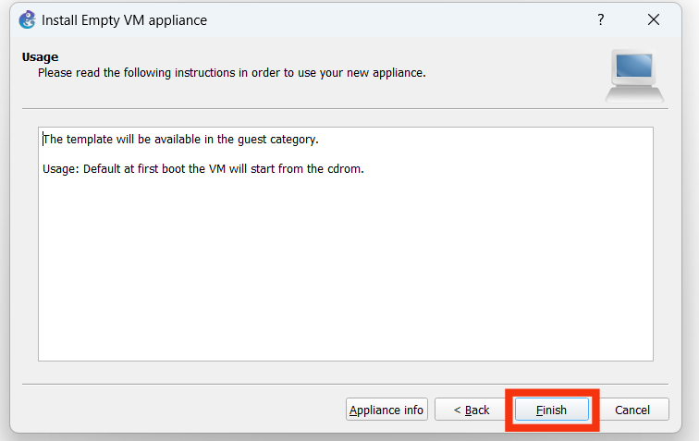Click the "Usage: Default at first boot" line
This screenshot has width=699, height=441.
click(203, 169)
